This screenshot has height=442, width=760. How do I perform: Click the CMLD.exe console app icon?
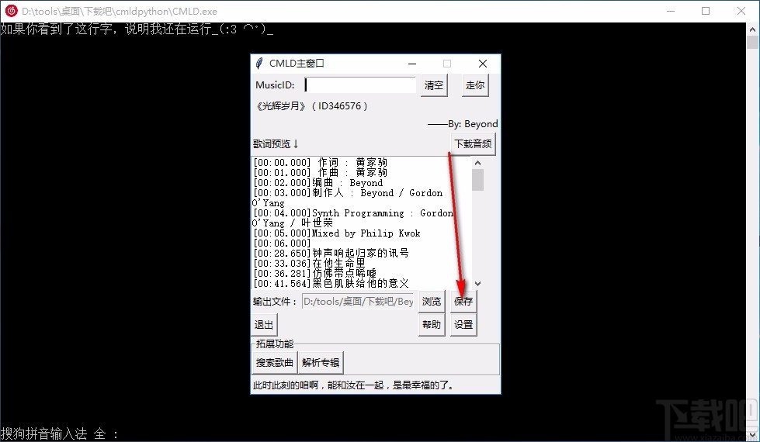(x=11, y=11)
